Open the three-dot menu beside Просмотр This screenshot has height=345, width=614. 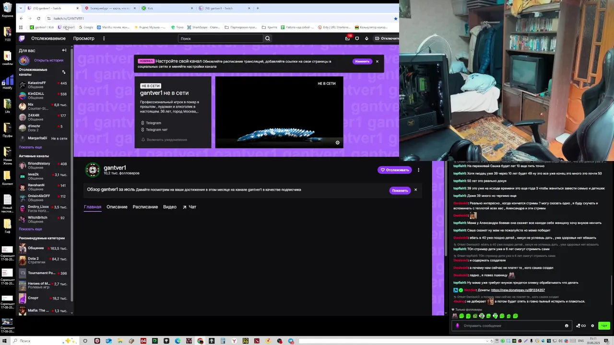(104, 38)
